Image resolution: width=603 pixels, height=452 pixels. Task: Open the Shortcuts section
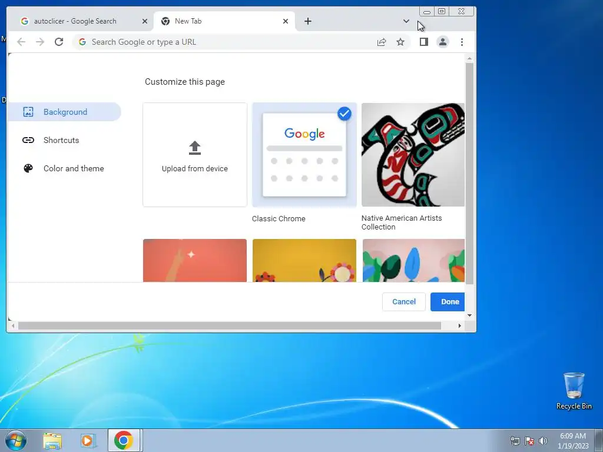point(61,140)
